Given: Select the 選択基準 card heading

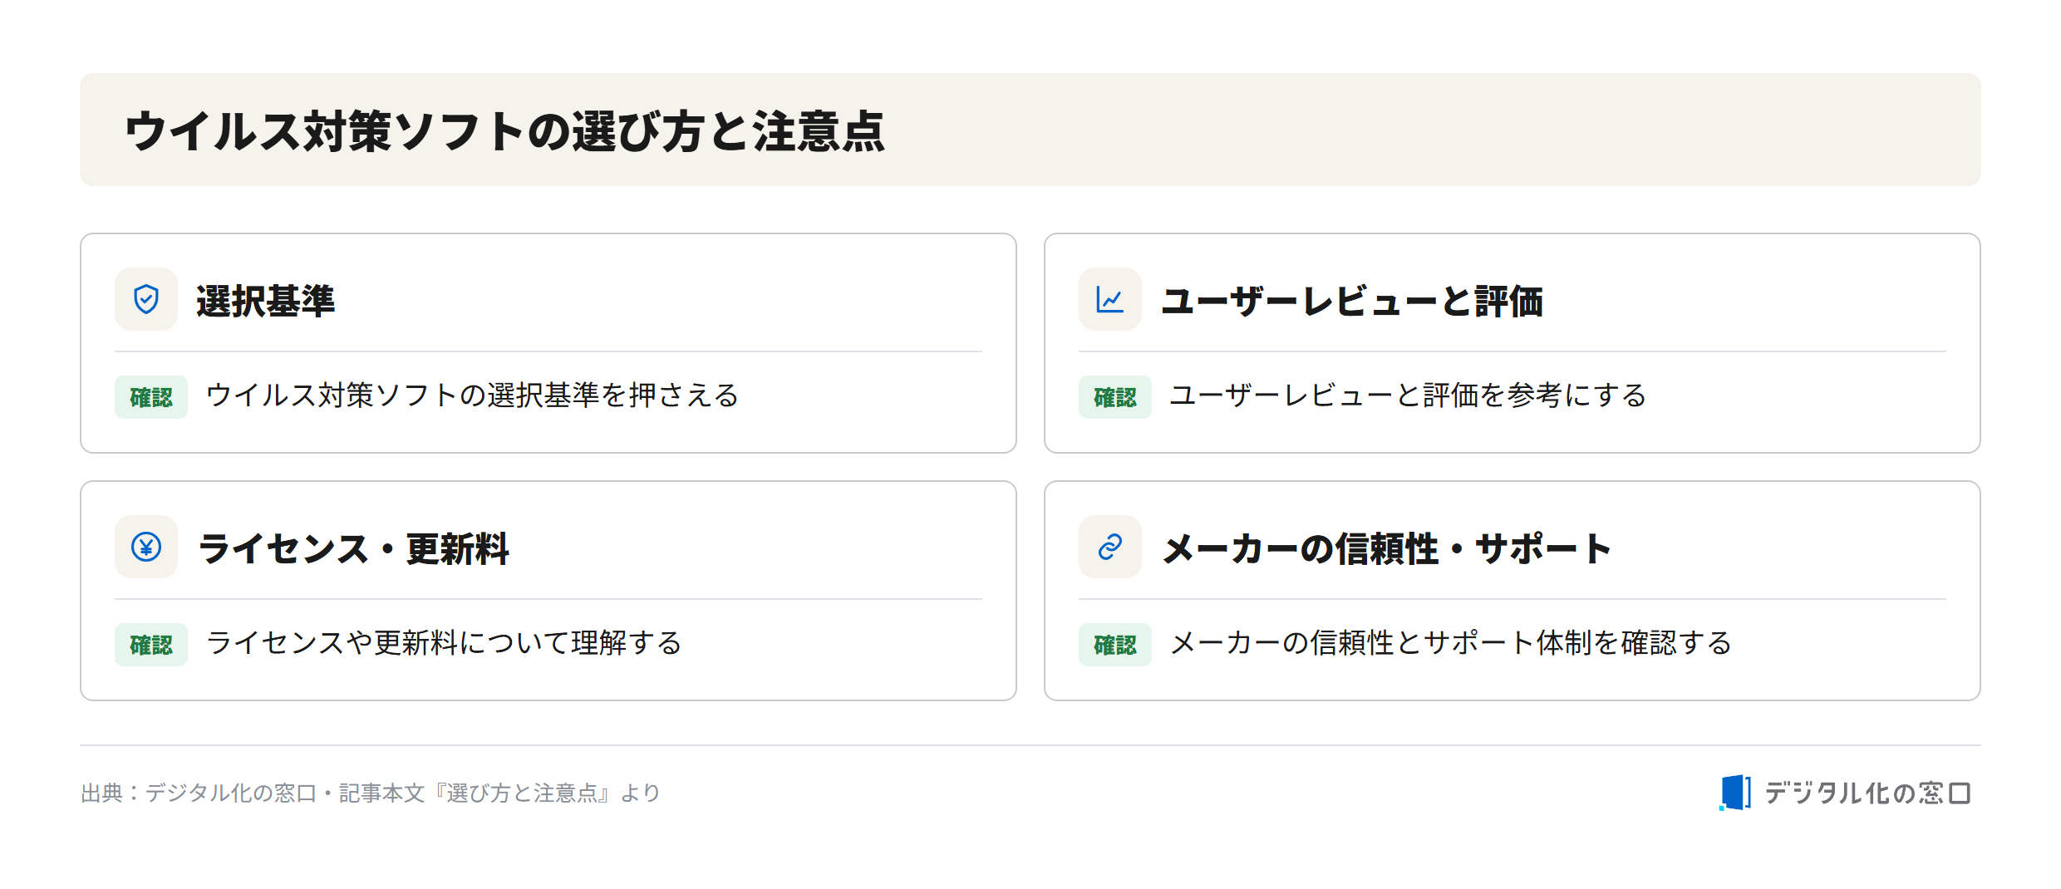Looking at the screenshot, I should (x=266, y=301).
